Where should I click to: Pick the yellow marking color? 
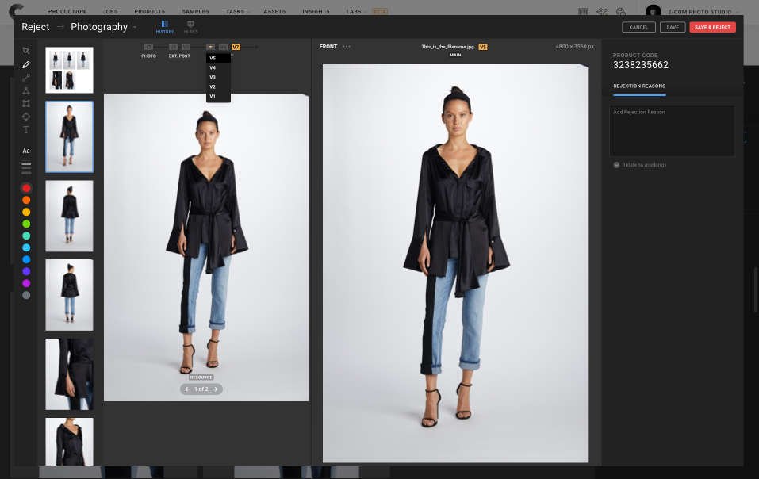point(26,212)
